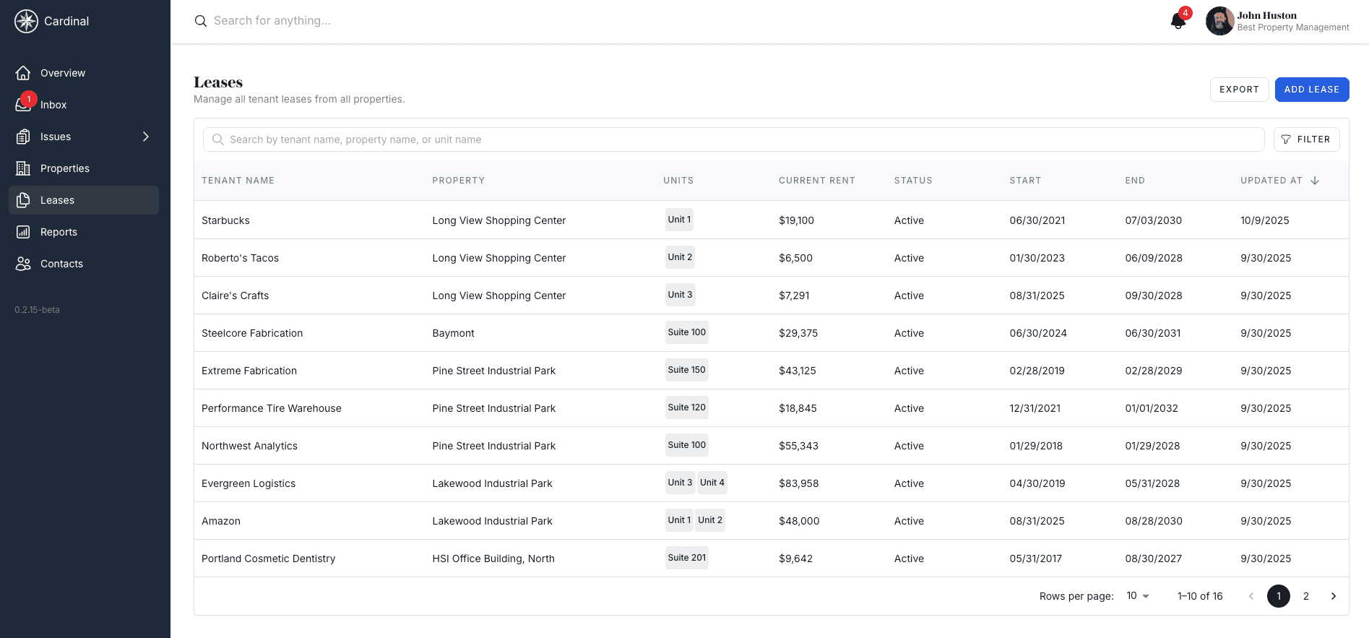Open the Extreme Fabrication lease
Viewport: 1369px width, 638px height.
771,371
